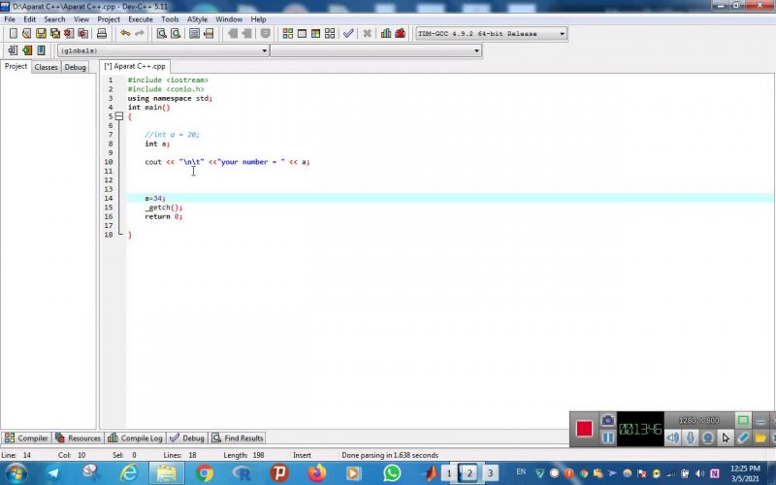Insert code snippet icon in second toolbar
776x485 pixels.
(x=13, y=50)
